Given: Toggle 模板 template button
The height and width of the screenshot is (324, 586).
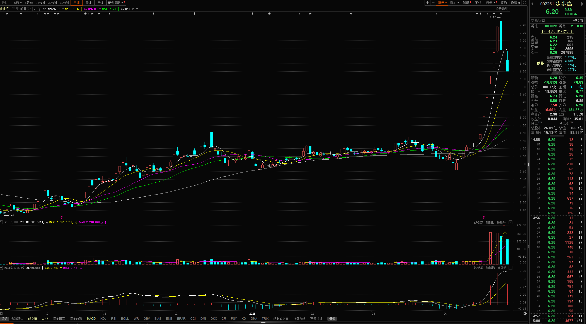Looking at the screenshot, I should (332, 319).
